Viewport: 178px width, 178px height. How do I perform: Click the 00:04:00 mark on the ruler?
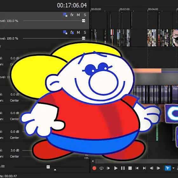coord(153,9)
